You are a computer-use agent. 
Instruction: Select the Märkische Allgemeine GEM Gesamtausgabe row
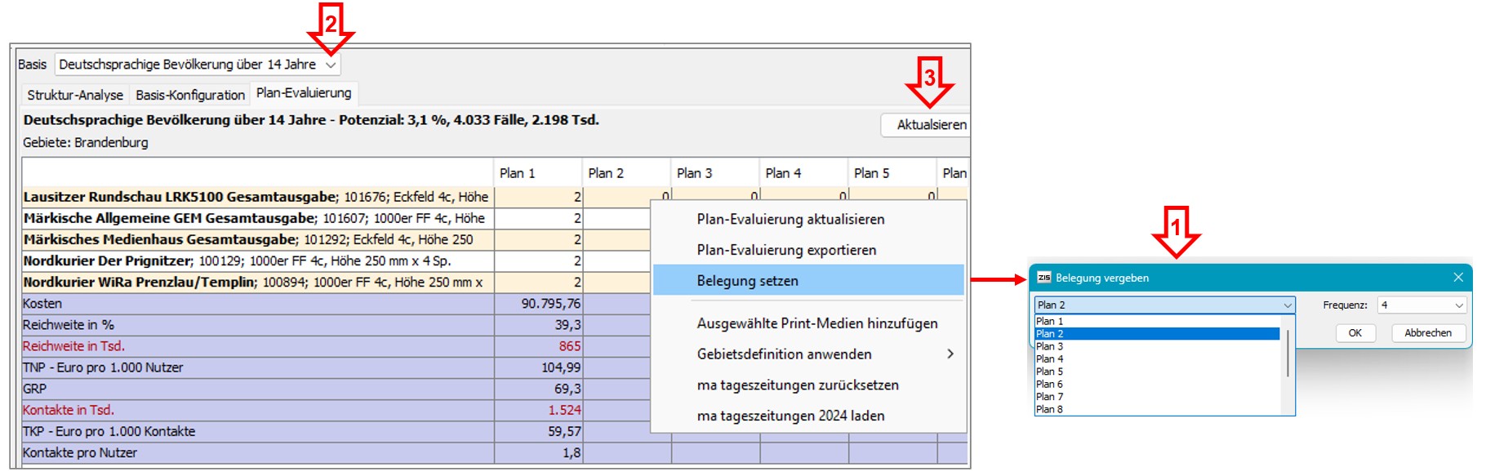[x=258, y=218]
